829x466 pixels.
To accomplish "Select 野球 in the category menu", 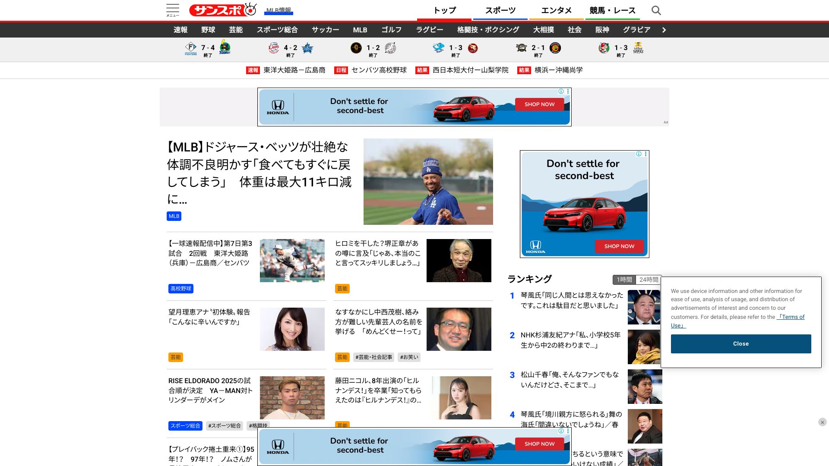I will click(208, 30).
